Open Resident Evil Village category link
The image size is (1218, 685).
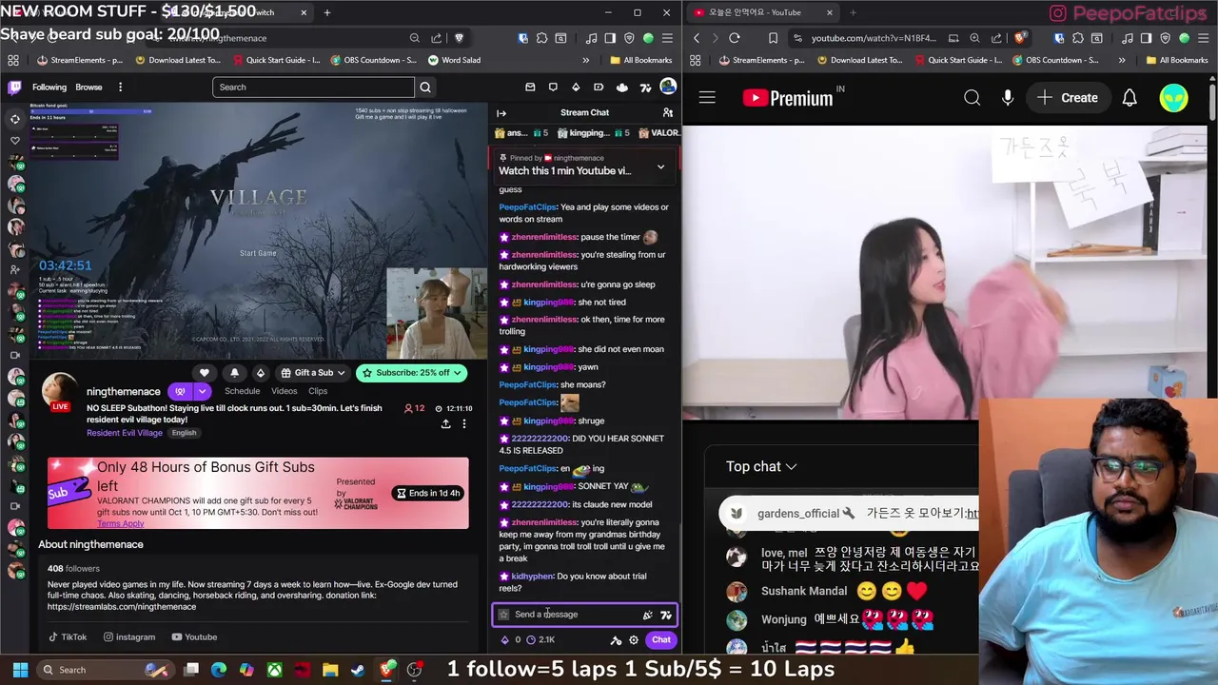tap(125, 433)
